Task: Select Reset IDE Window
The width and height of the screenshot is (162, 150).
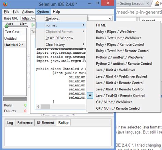Action: [61, 38]
